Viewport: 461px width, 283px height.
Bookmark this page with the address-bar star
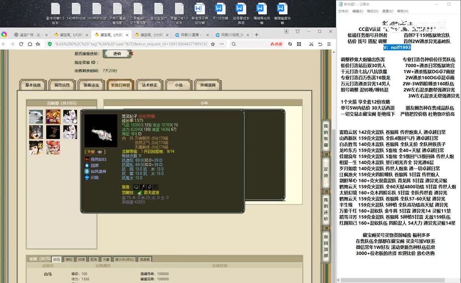tap(213, 44)
